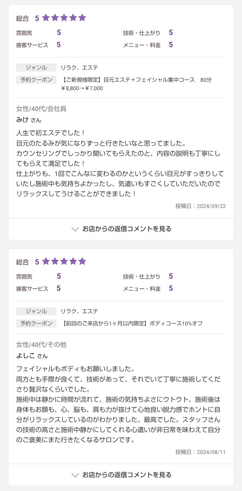Viewport: 242px width, 491px height.
Task: Tap reviewer name みけ さん
Action: [x=29, y=120]
